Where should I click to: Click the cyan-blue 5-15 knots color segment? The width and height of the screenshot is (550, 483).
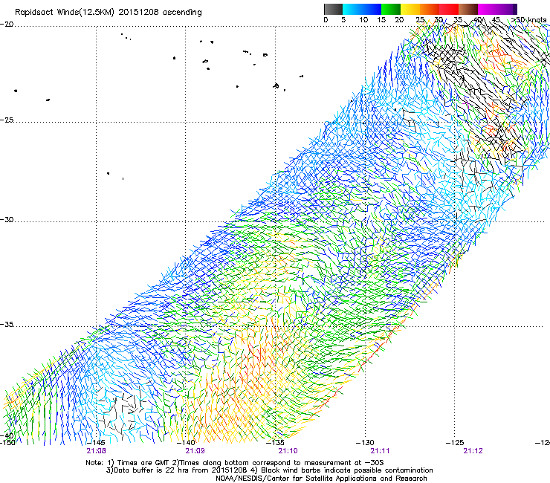click(x=362, y=9)
